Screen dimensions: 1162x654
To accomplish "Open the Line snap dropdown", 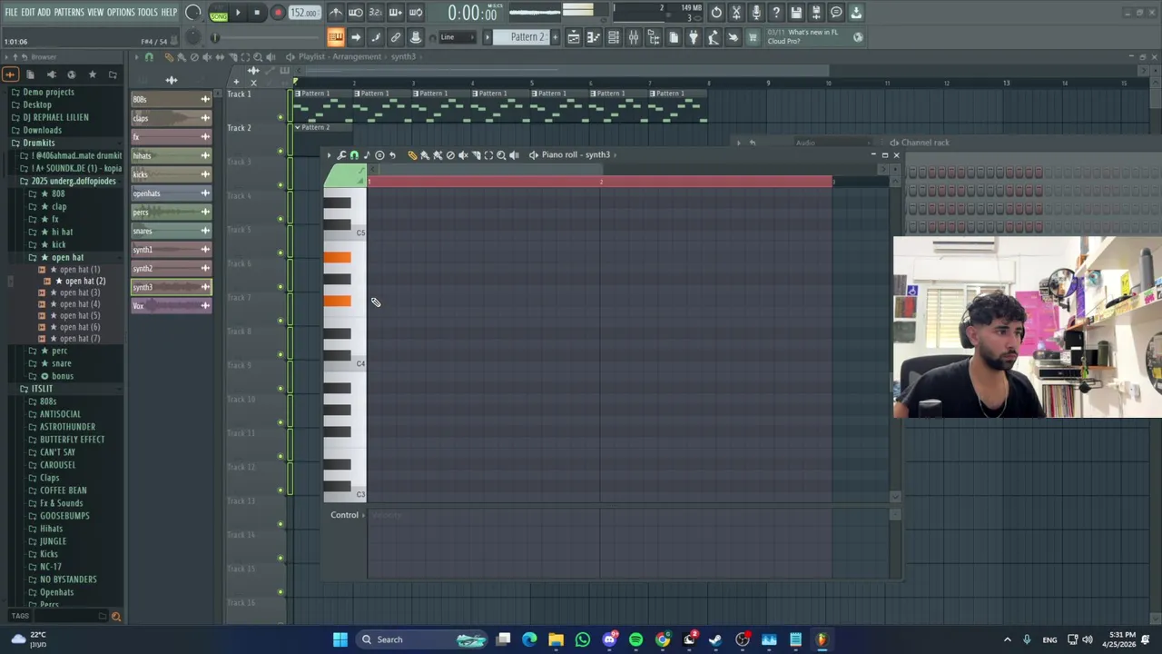I will [458, 37].
